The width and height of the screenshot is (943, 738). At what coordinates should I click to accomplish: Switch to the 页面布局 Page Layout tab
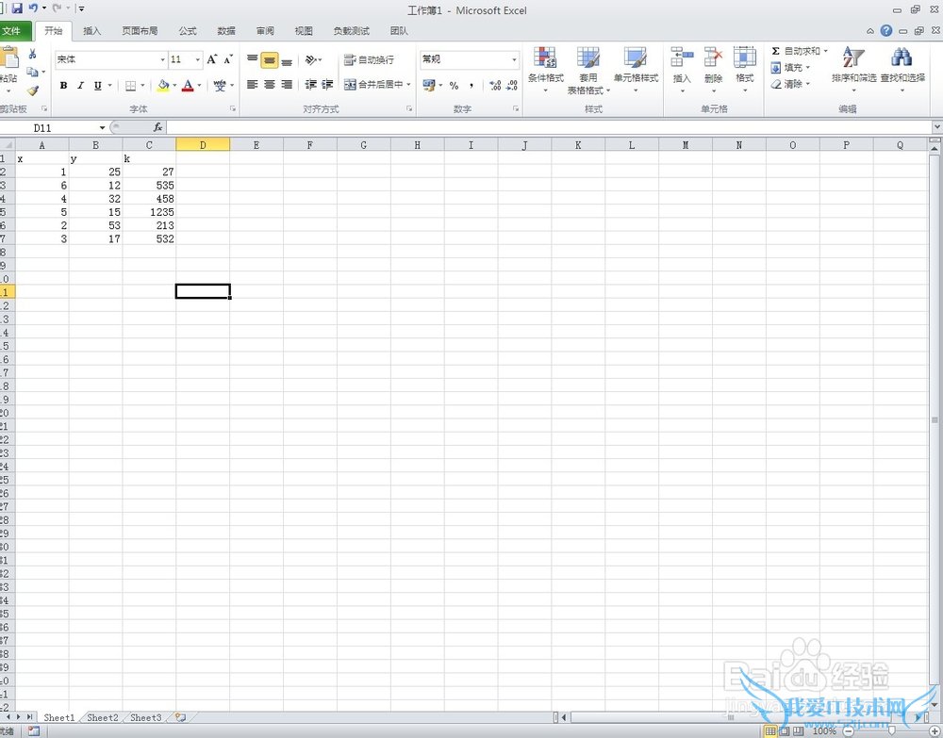[140, 31]
